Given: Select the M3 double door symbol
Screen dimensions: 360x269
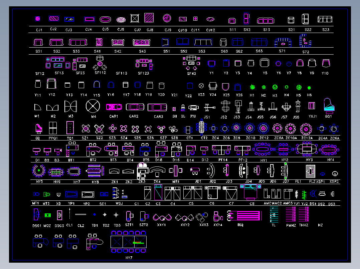Looking at the screenshot, I should click(x=70, y=107).
